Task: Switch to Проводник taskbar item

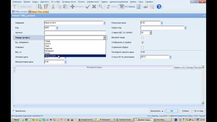Action: click(x=106, y=120)
